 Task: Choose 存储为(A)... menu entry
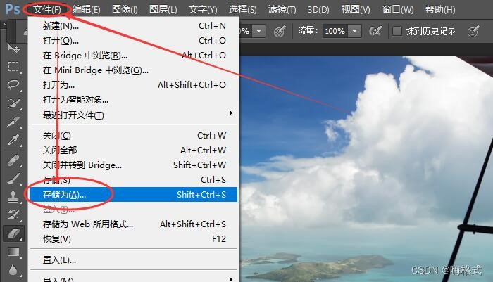[x=134, y=194]
